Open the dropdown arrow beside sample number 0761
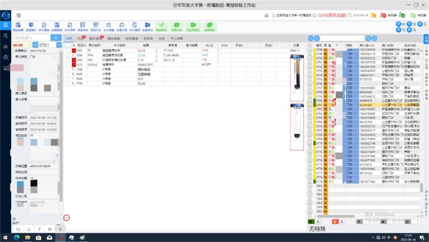This screenshot has width=429, height=242. [x=59, y=45]
